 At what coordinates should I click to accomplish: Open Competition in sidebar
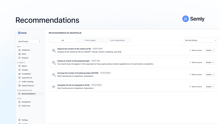point(26,74)
